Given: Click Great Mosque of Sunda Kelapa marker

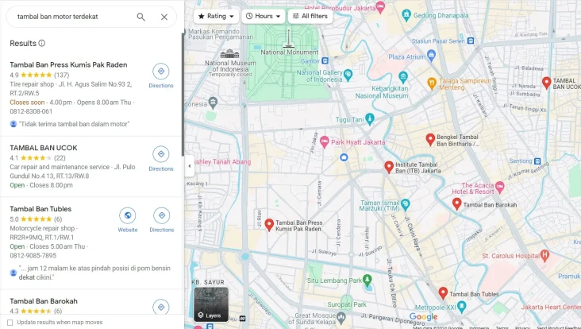Looking at the screenshot, I should click(x=341, y=318).
